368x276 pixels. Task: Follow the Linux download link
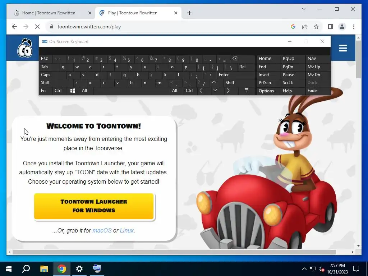pos(127,230)
